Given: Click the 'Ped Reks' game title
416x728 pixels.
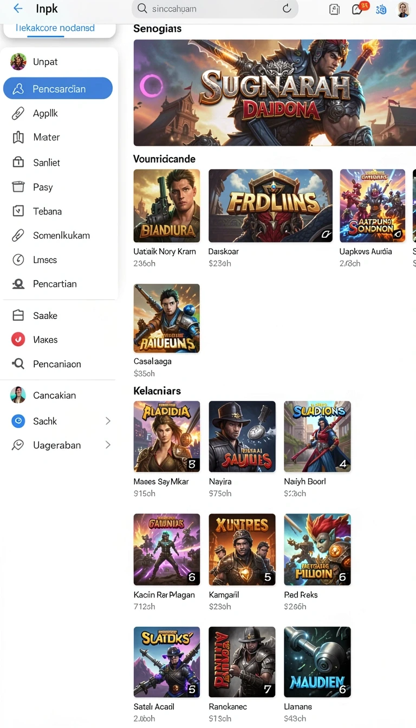Looking at the screenshot, I should point(301,595).
